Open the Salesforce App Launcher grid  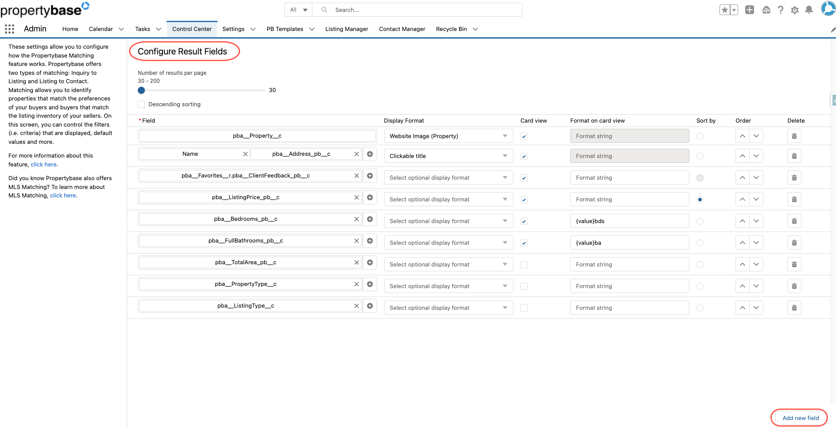tap(9, 29)
